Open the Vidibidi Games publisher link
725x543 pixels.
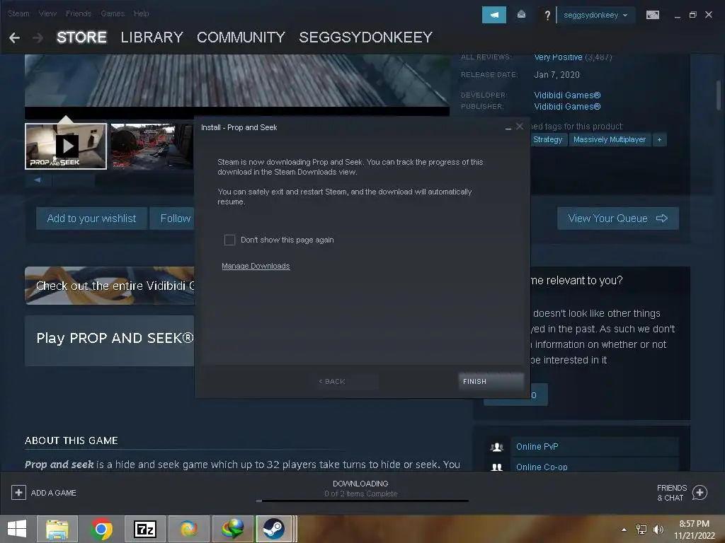click(567, 107)
